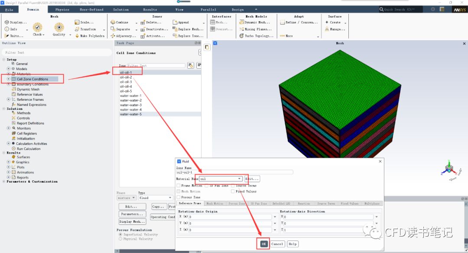This screenshot has width=468, height=253.
Task: Open the mesh Display dialog
Action: click(16, 22)
